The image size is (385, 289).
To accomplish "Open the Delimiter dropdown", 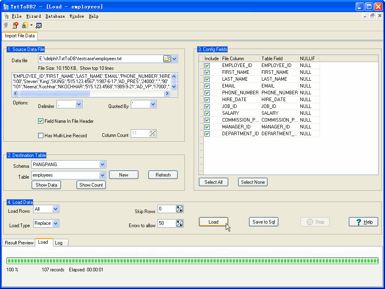I will point(79,104).
